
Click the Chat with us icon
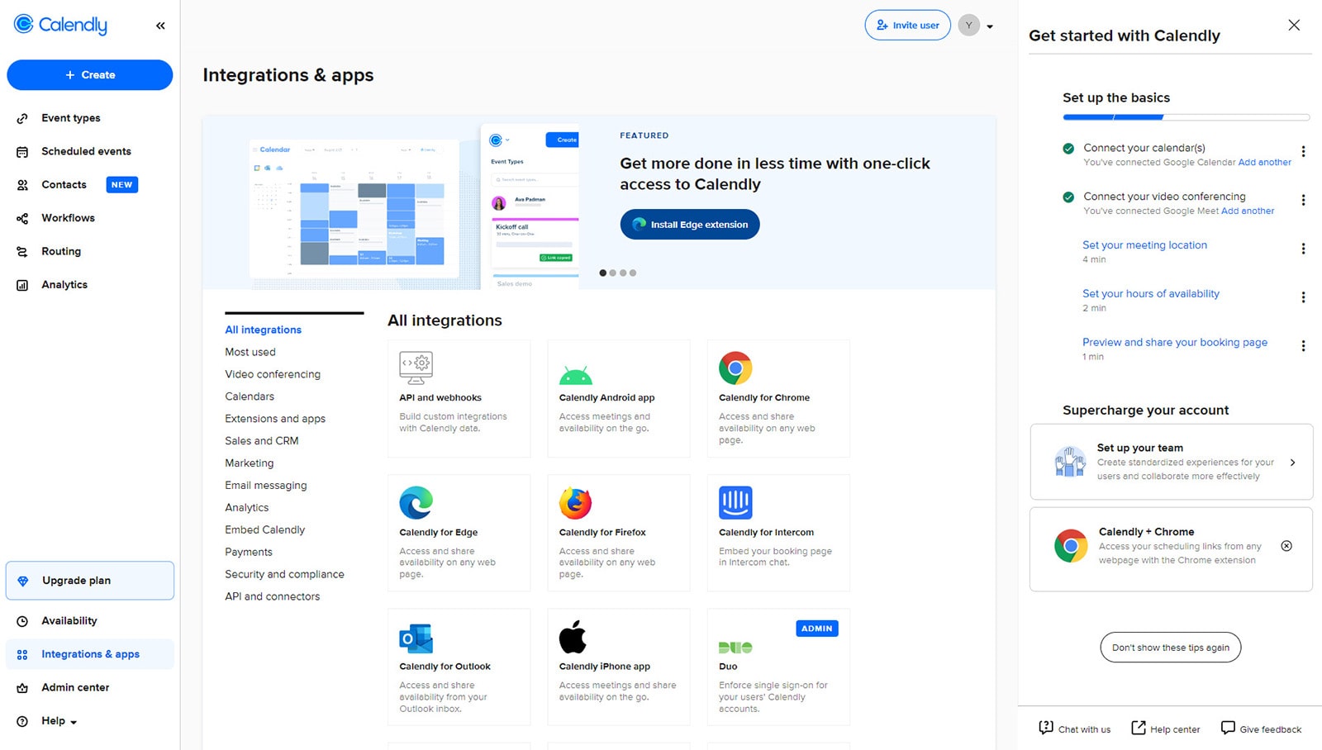pyautogui.click(x=1046, y=728)
